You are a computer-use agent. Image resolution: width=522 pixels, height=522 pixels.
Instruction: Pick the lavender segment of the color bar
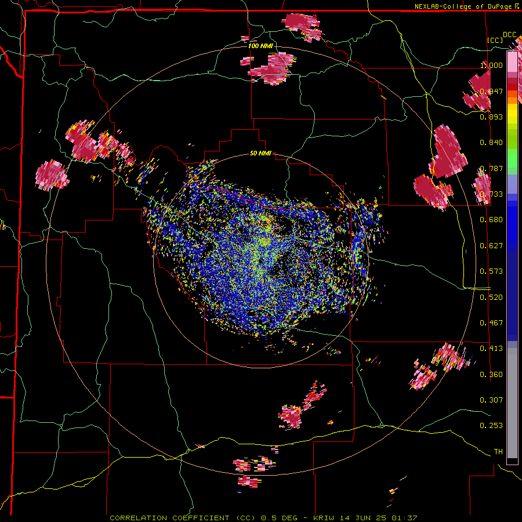(x=512, y=184)
